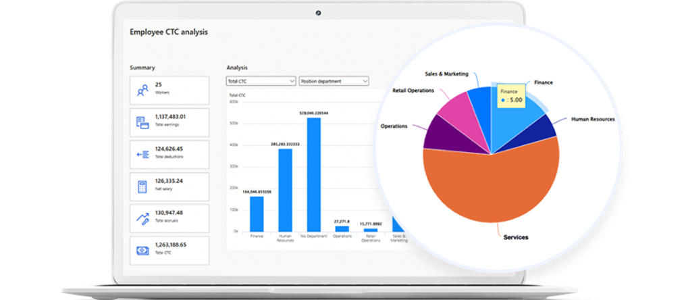Click the Net salary calculator icon
The height and width of the screenshot is (300, 684).
pyautogui.click(x=142, y=186)
